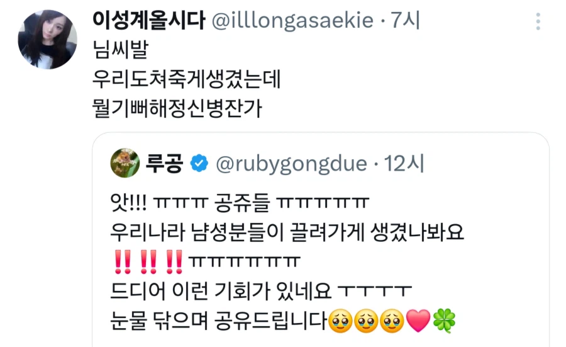Image resolution: width=566 pixels, height=347 pixels.
Task: Click the four-leaf clover emoji
Action: (x=445, y=321)
